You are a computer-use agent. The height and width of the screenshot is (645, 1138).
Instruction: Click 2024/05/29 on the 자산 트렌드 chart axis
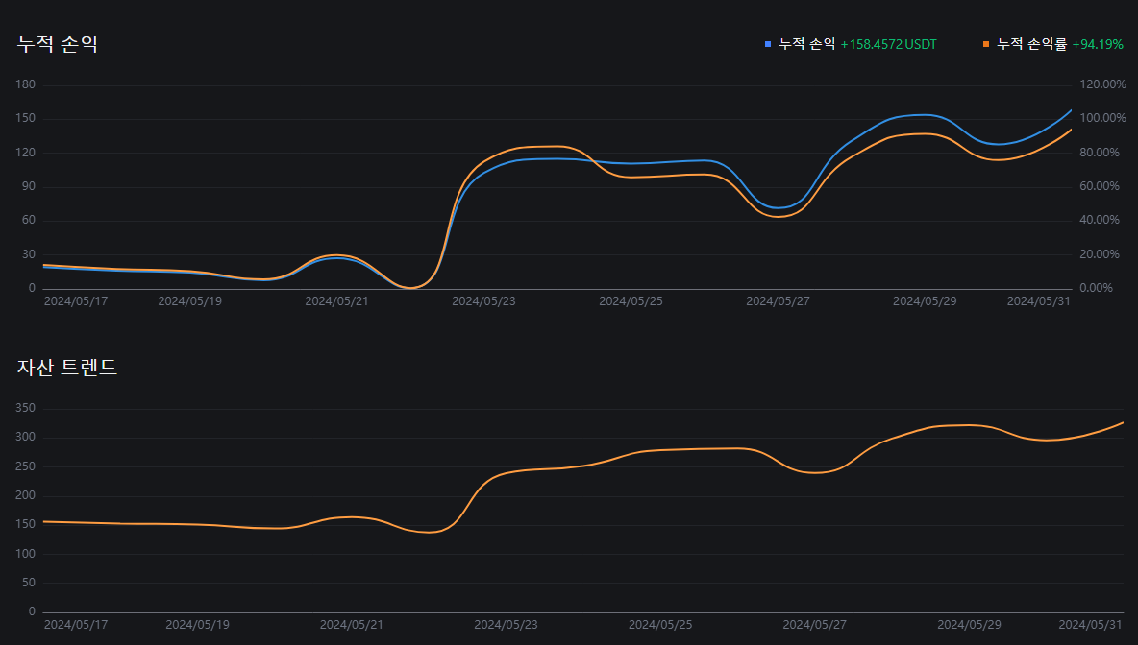(969, 624)
